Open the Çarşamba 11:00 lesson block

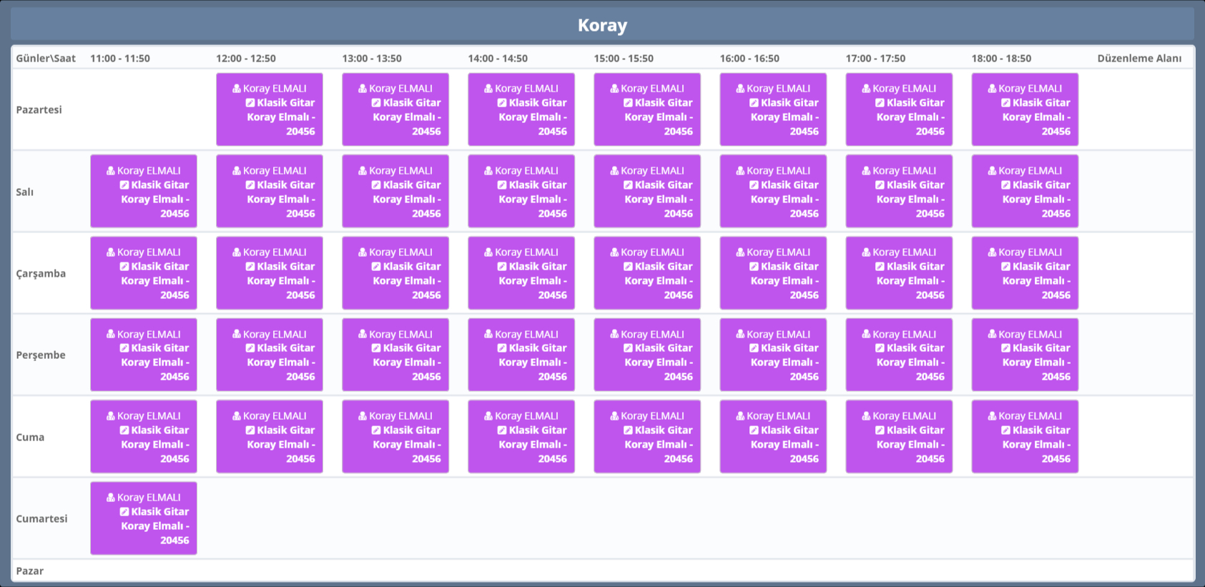point(143,273)
